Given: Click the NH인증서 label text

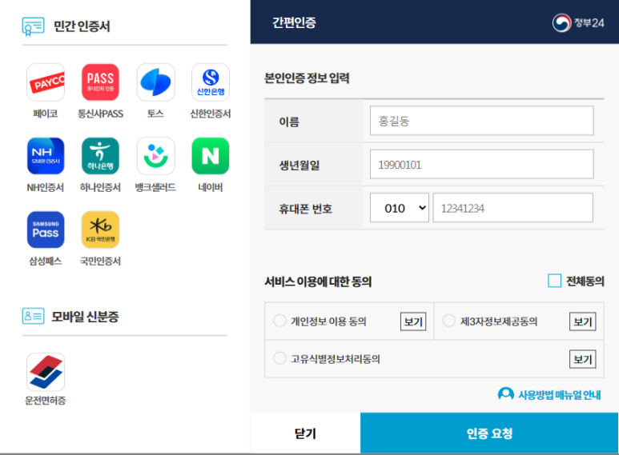Looking at the screenshot, I should coord(46,187).
